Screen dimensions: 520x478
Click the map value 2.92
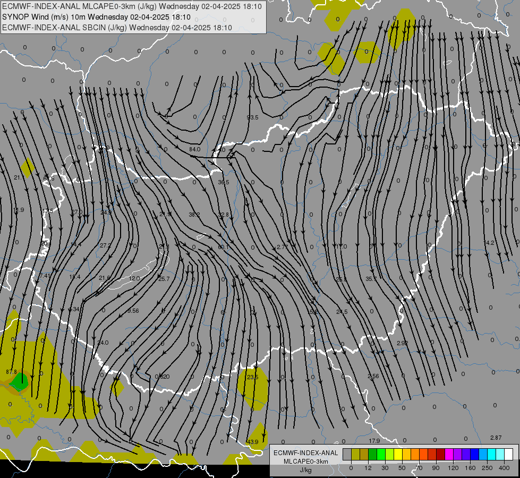click(402, 343)
